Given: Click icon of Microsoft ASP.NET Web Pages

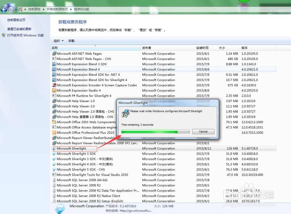Looking at the screenshot, I should click(54, 53).
